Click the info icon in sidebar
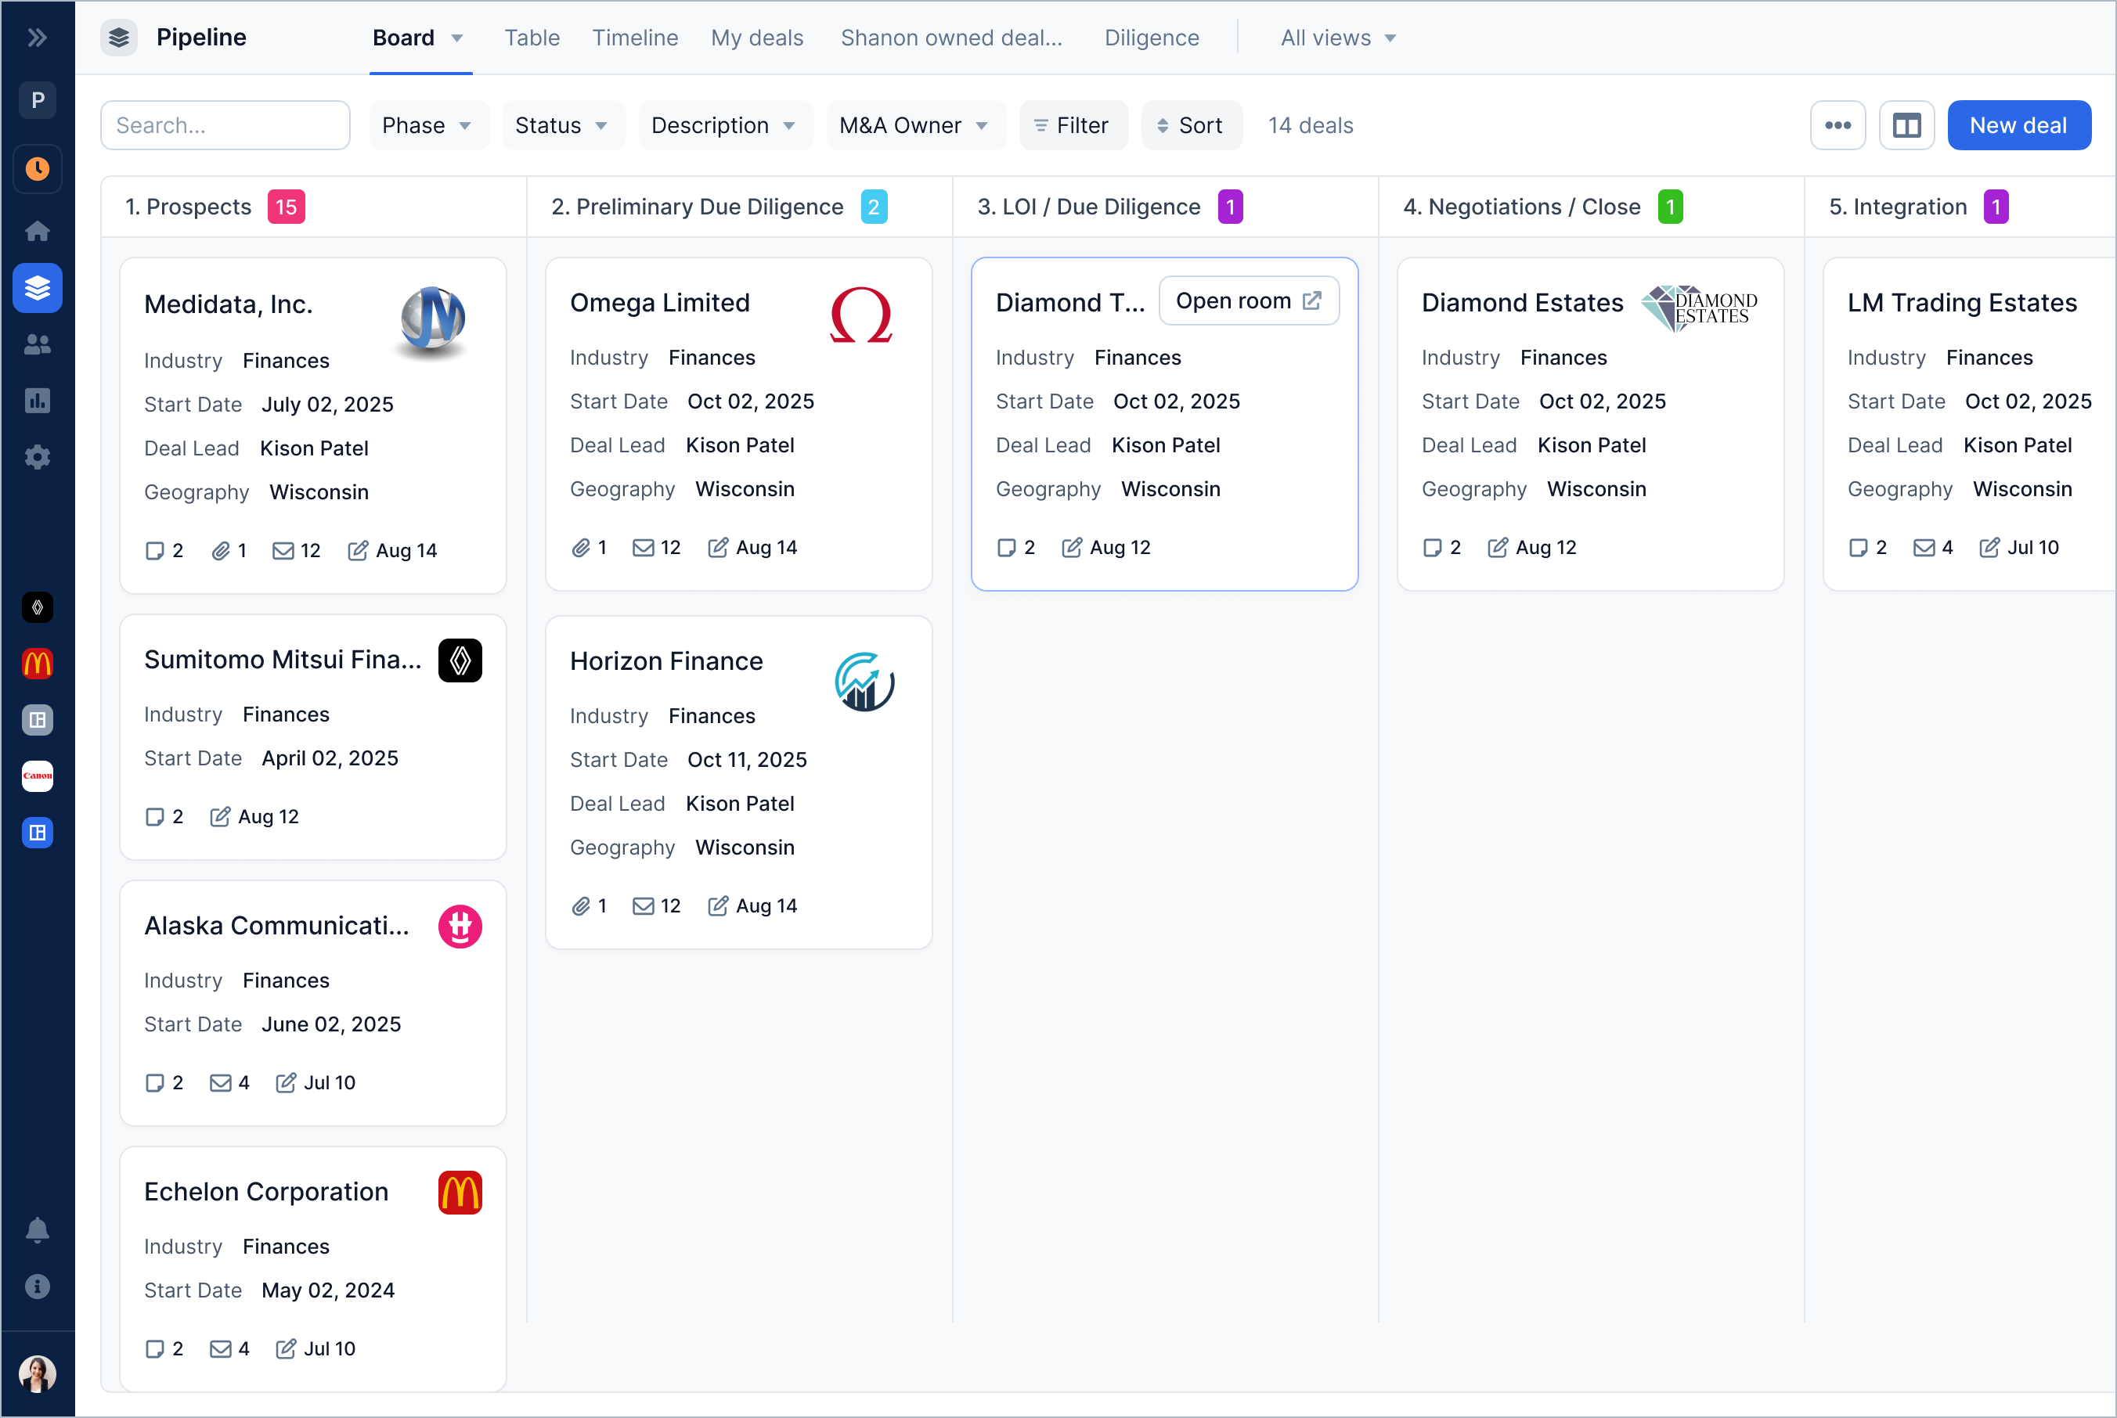 pos(37,1286)
